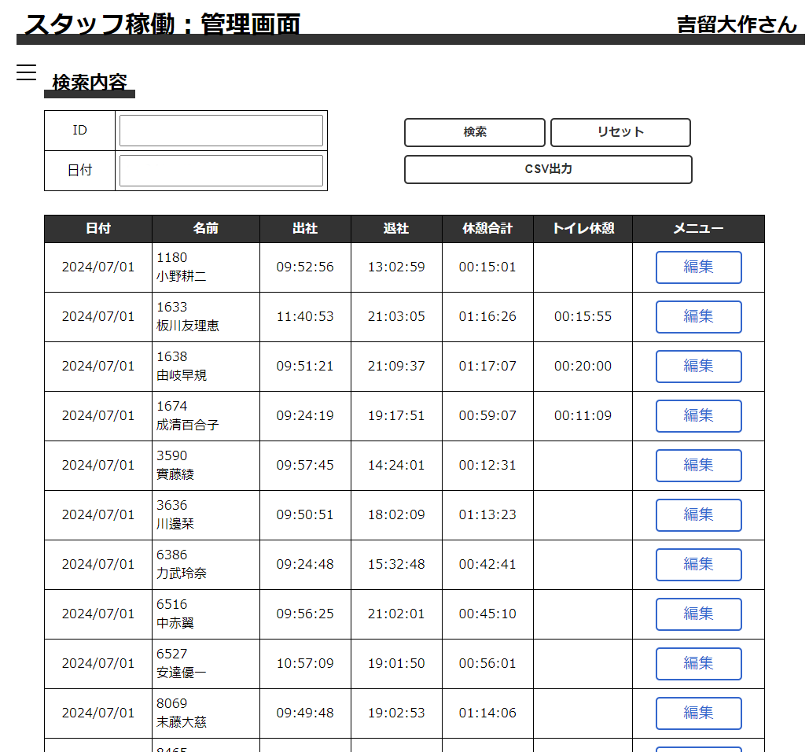The image size is (809, 752).
Task: Click 編集 for staff 實藤綾
Action: [x=698, y=465]
